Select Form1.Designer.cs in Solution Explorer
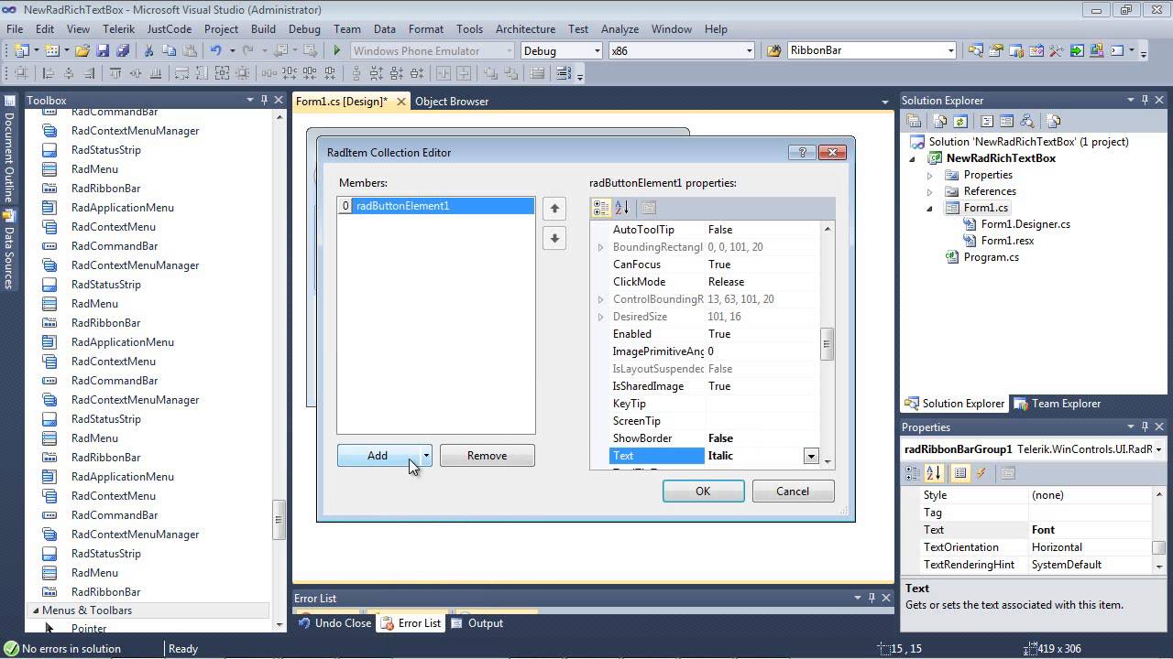 1025,224
